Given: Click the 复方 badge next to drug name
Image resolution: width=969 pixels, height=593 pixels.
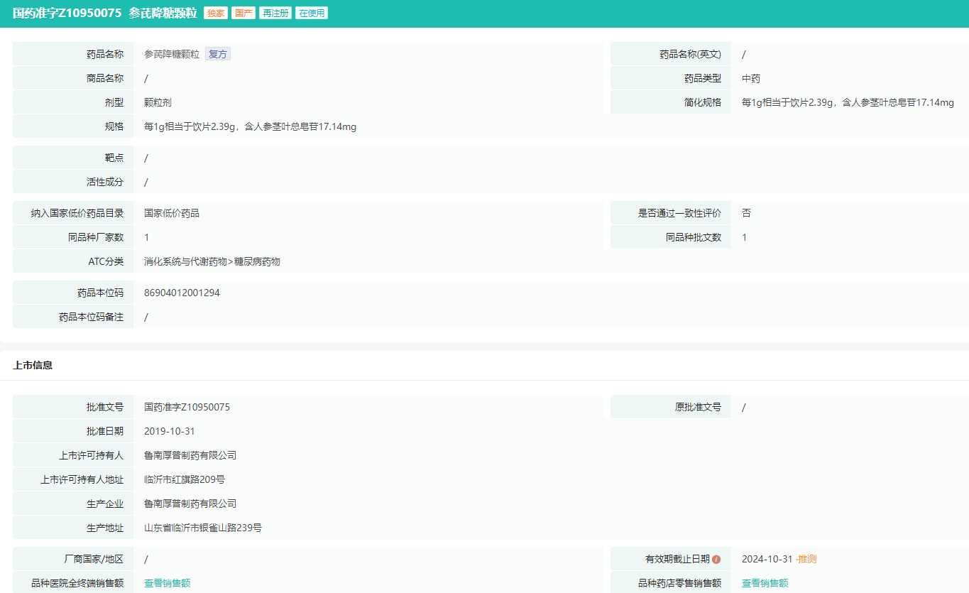Looking at the screenshot, I should 218,54.
